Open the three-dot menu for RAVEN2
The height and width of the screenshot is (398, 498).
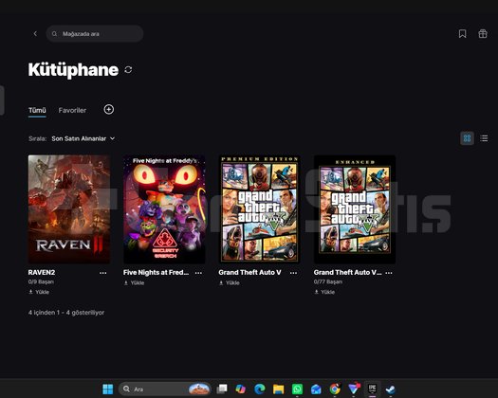(x=102, y=273)
